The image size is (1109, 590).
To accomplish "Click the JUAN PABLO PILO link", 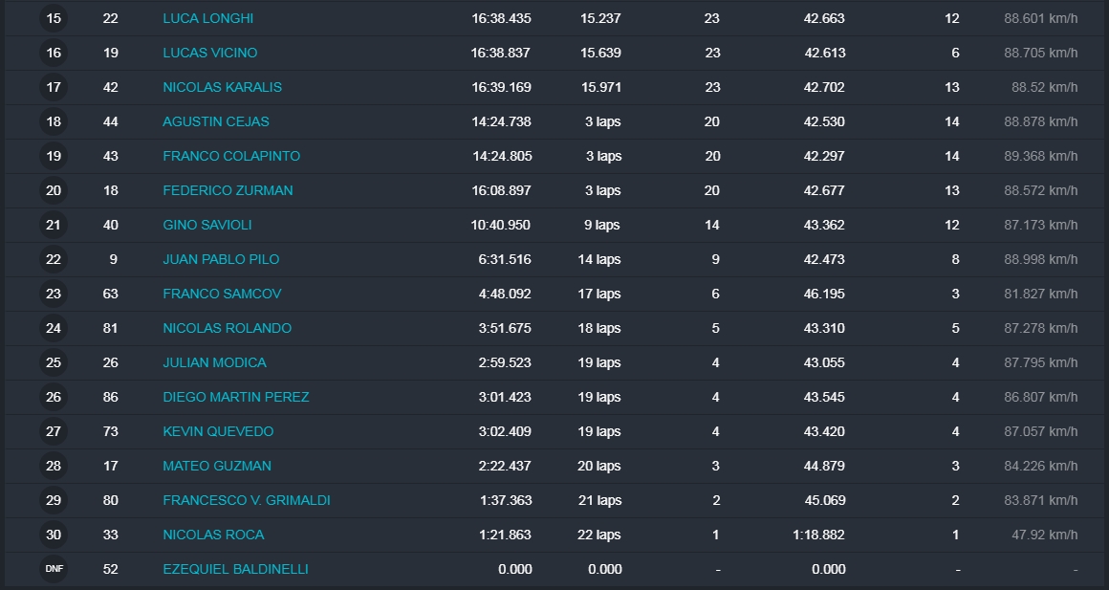I will pyautogui.click(x=221, y=259).
